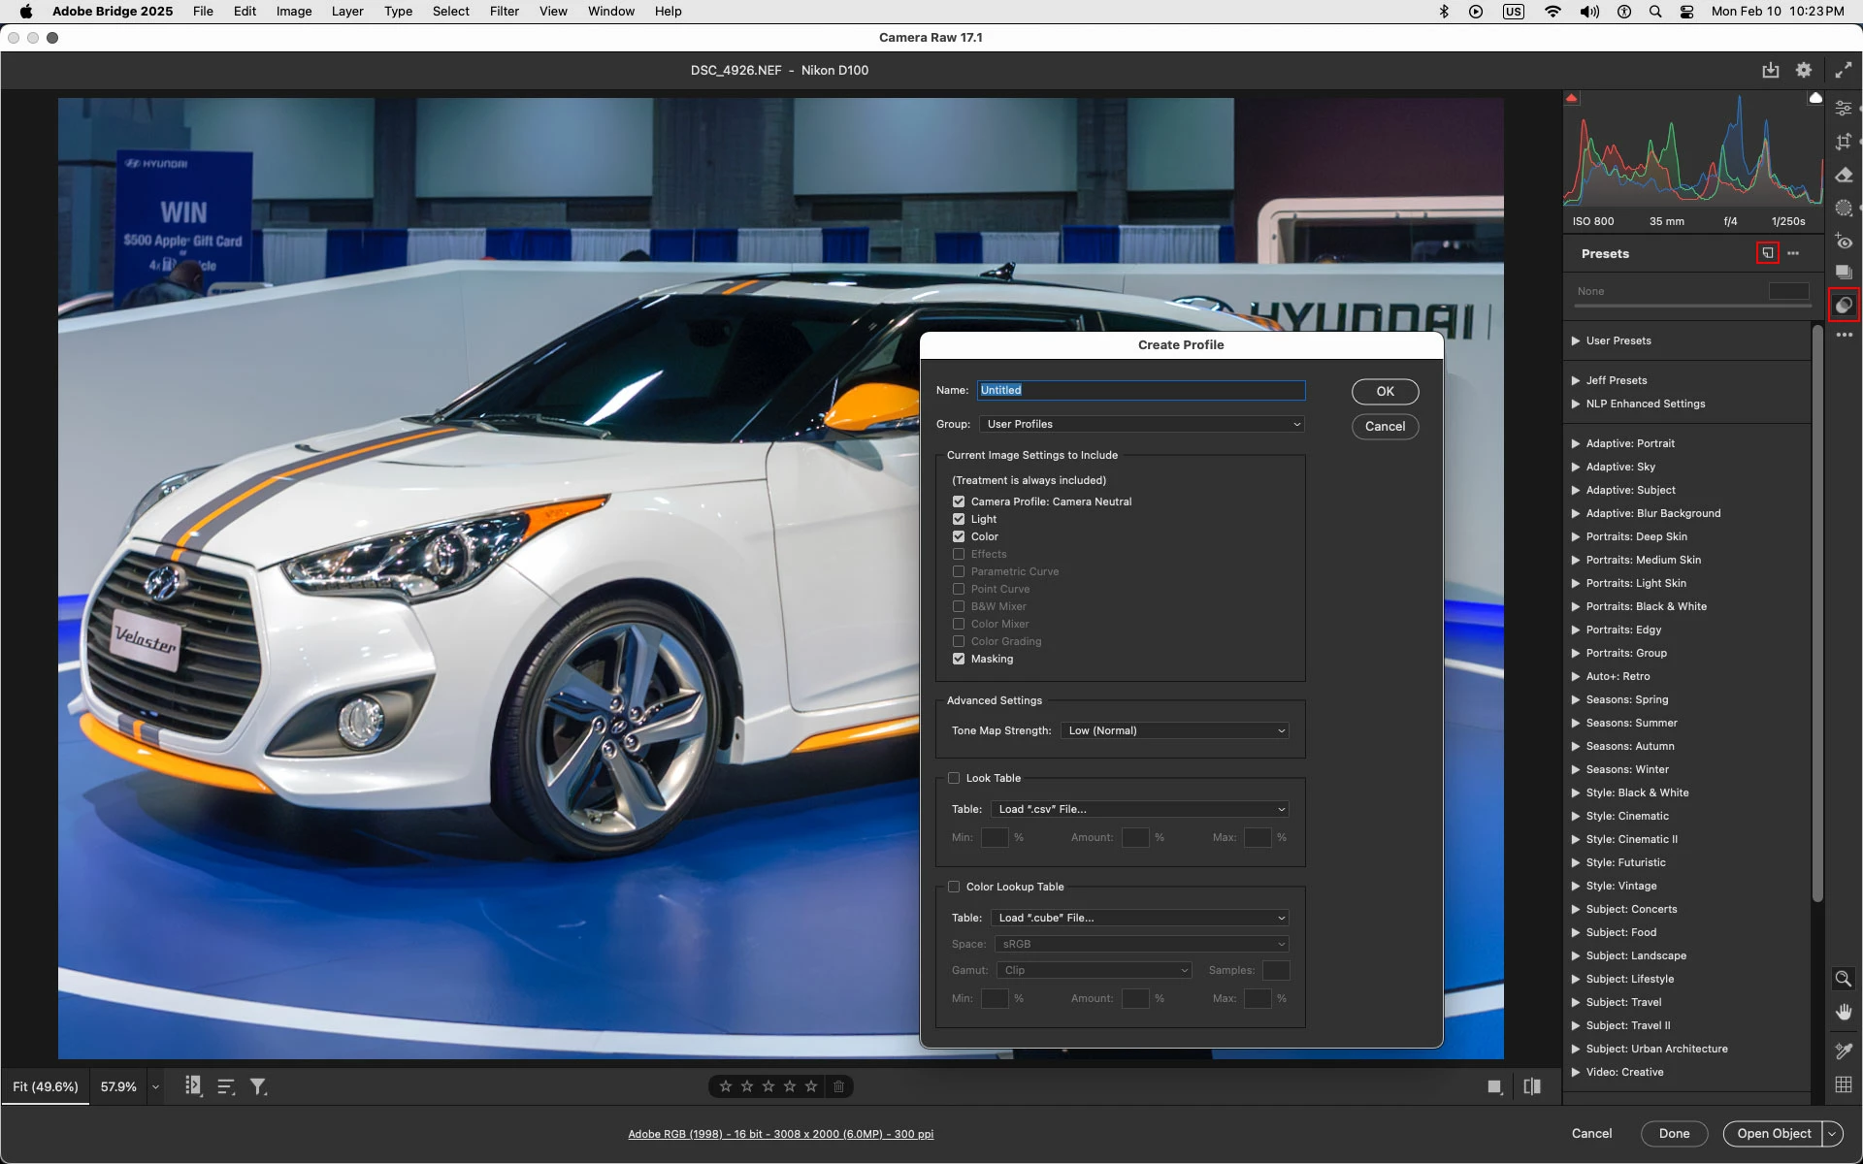The width and height of the screenshot is (1863, 1164).
Task: Click the profile Name input field
Action: tap(1141, 390)
